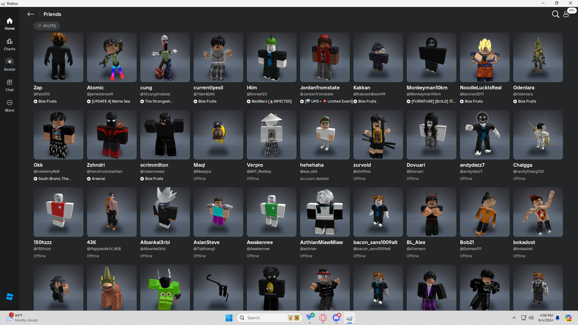Click the back arrow beside Friends
578x325 pixels.
(x=30, y=14)
